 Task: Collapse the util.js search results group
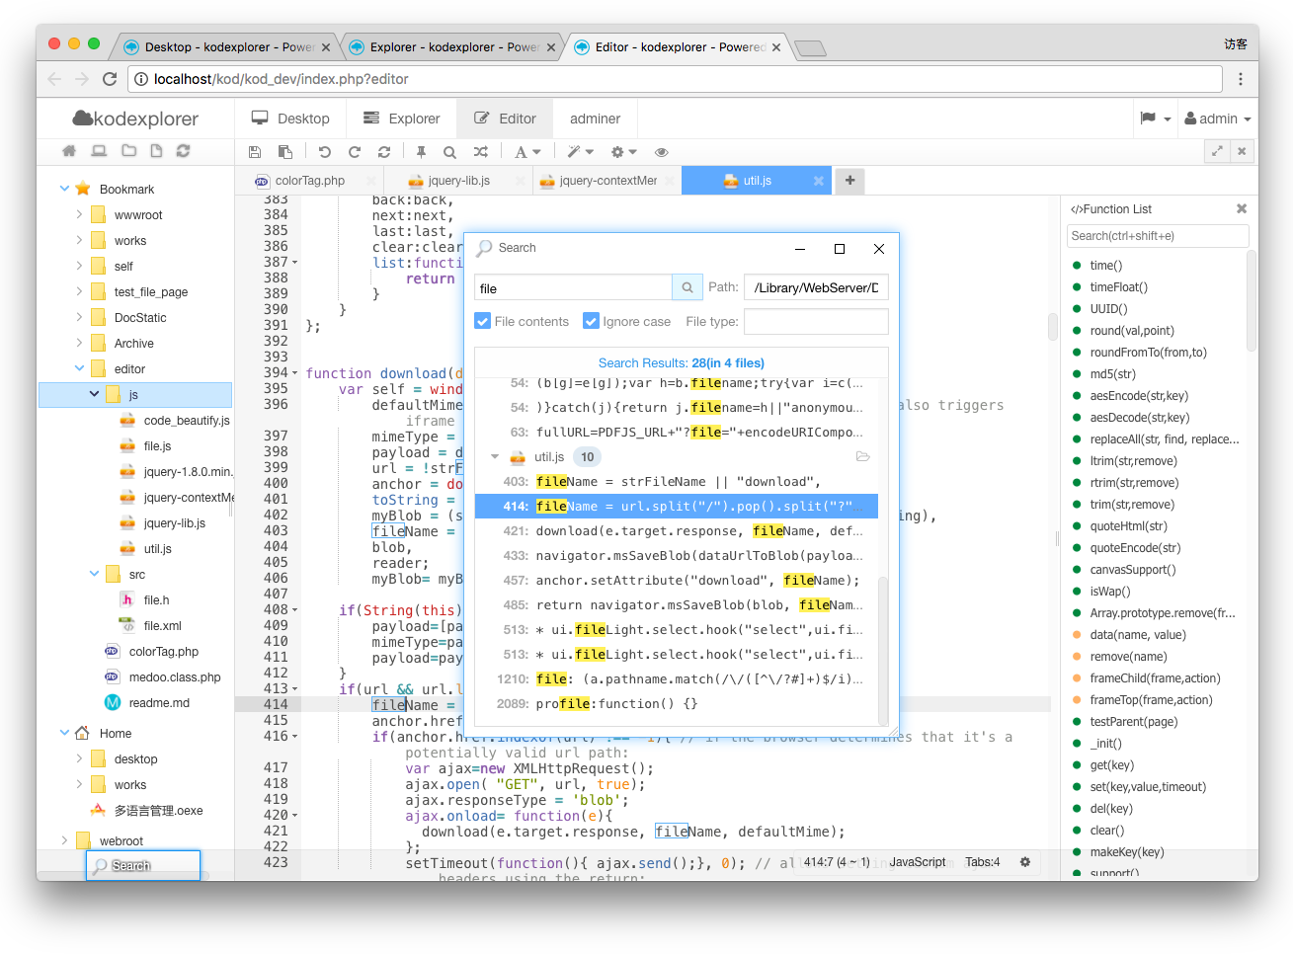(x=495, y=457)
